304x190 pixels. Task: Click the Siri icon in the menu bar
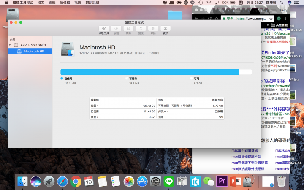289,3
